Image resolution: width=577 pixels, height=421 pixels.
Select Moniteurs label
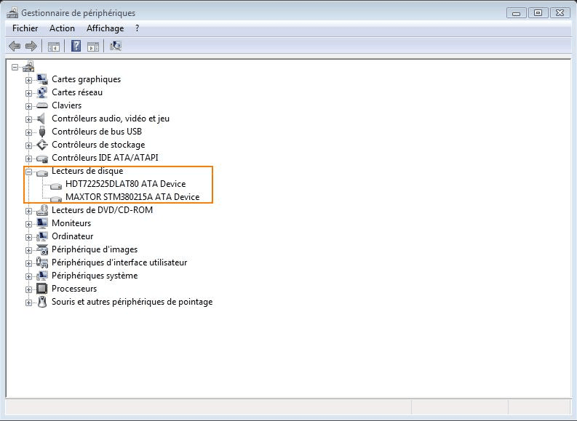click(x=71, y=223)
